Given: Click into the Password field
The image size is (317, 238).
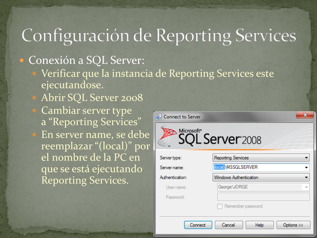Looking at the screenshot, I should point(263,197).
